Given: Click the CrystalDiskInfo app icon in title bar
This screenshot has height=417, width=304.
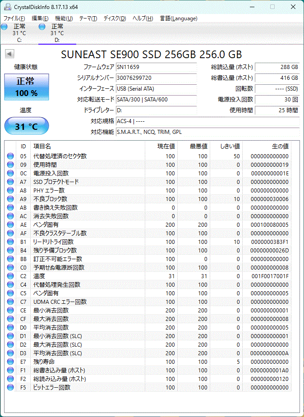Looking at the screenshot, I should (8, 7).
